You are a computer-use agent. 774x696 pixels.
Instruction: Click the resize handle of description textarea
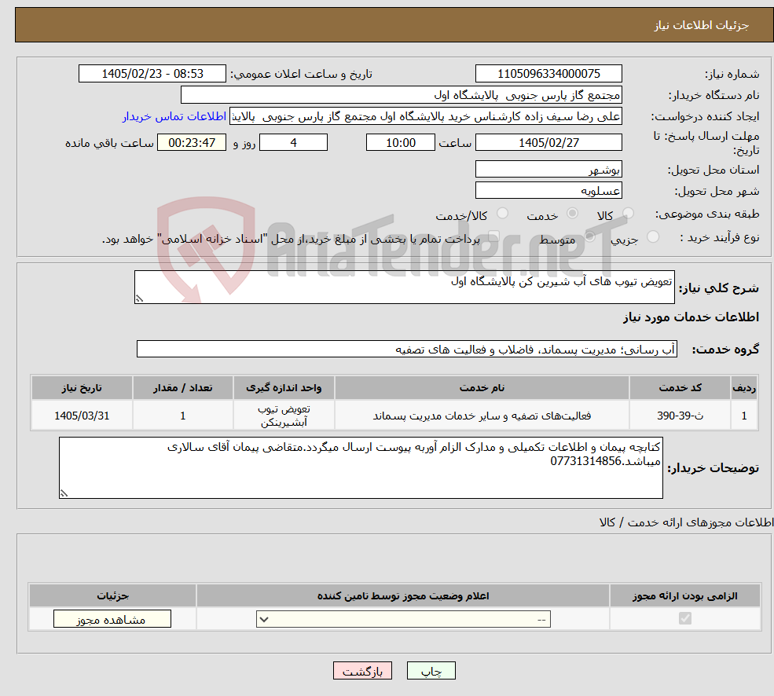(x=139, y=299)
